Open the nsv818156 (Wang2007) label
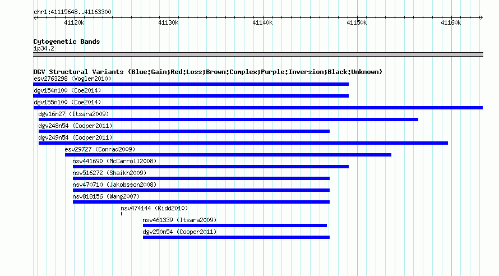The width and height of the screenshot is (499, 276). pos(106,196)
